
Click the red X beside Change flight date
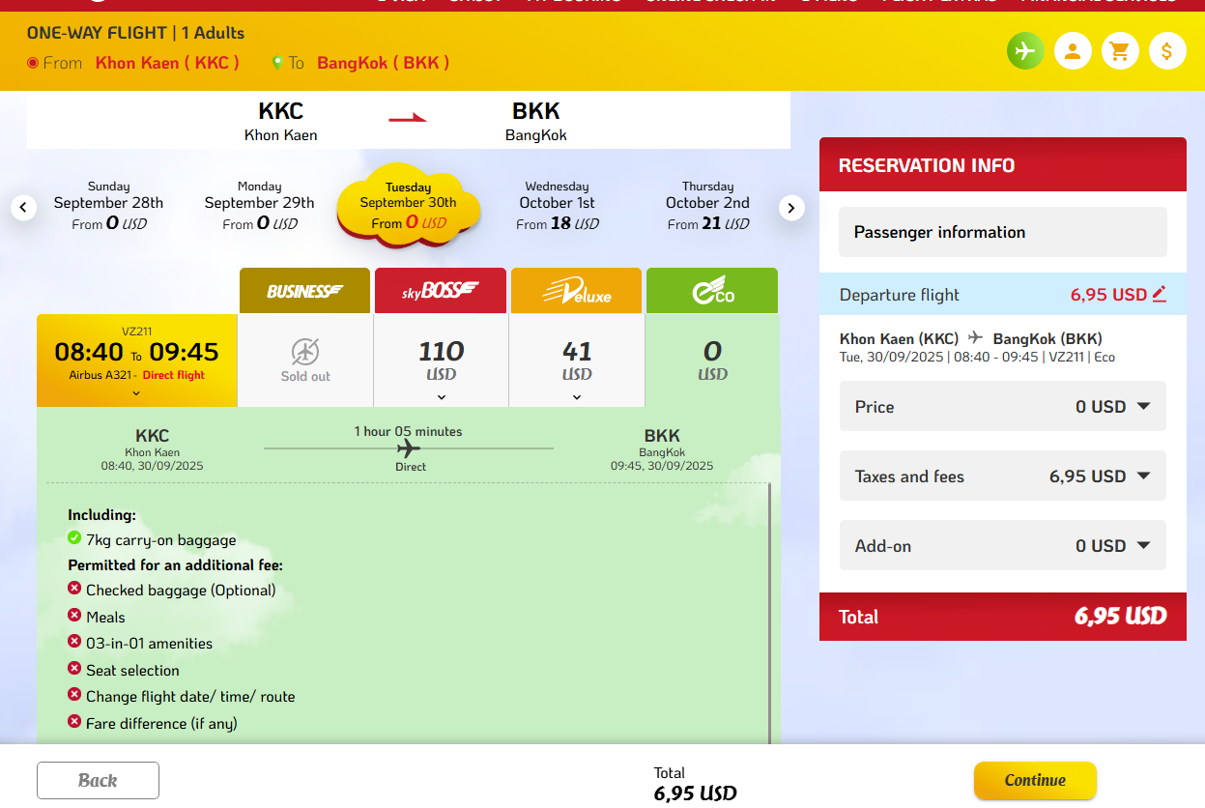[x=74, y=695]
